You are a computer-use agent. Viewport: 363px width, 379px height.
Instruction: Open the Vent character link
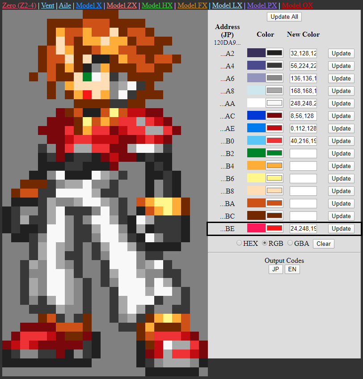[48, 5]
